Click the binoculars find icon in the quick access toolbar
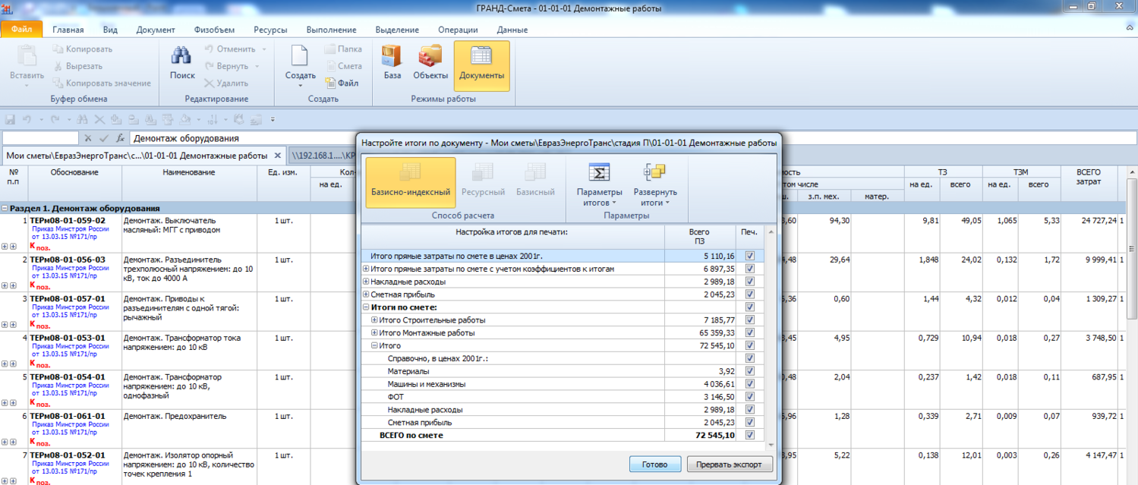The height and width of the screenshot is (485, 1138). [x=83, y=119]
